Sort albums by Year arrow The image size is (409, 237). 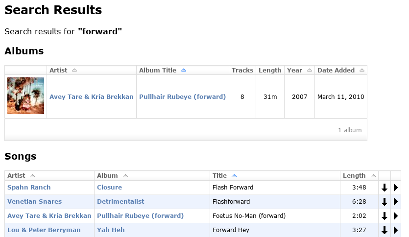pos(310,70)
